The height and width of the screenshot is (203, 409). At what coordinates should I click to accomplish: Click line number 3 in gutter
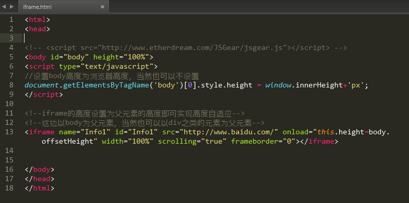pyautogui.click(x=11, y=39)
